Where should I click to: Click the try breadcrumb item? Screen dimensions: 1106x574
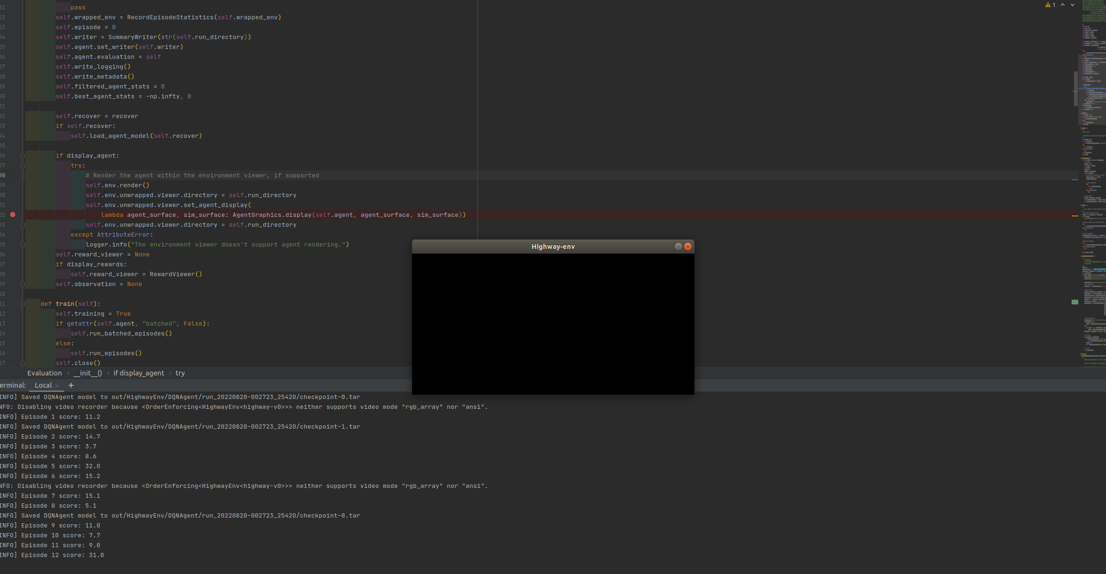(180, 373)
